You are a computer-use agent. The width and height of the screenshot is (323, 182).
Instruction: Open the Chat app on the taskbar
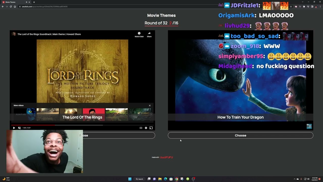point(154,179)
